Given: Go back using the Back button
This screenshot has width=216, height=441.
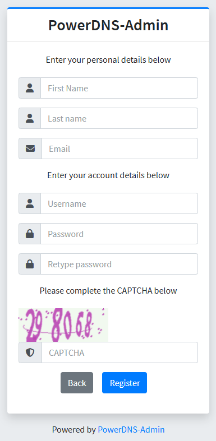Looking at the screenshot, I should coord(77,383).
